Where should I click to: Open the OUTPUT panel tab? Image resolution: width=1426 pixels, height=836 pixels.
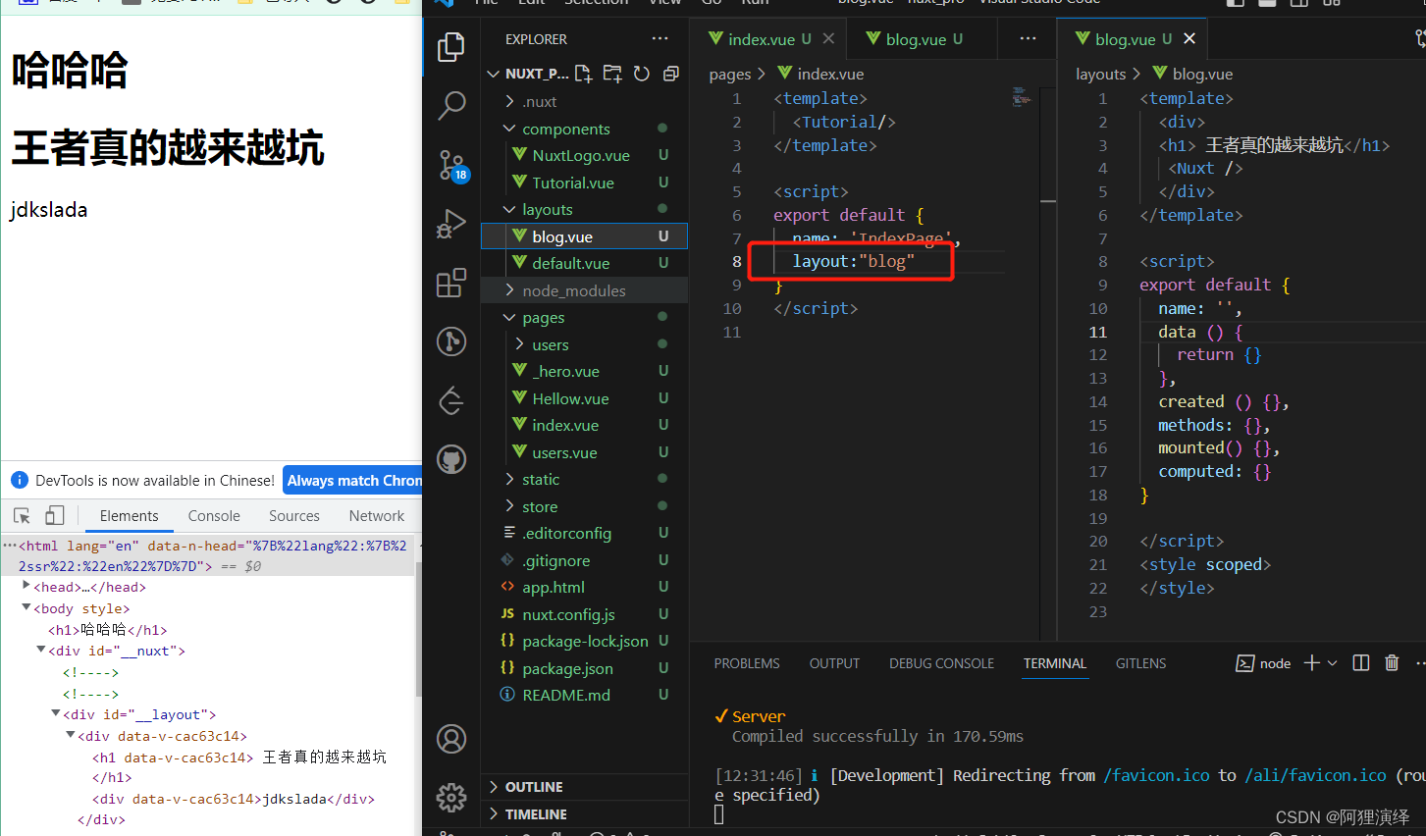tap(834, 663)
